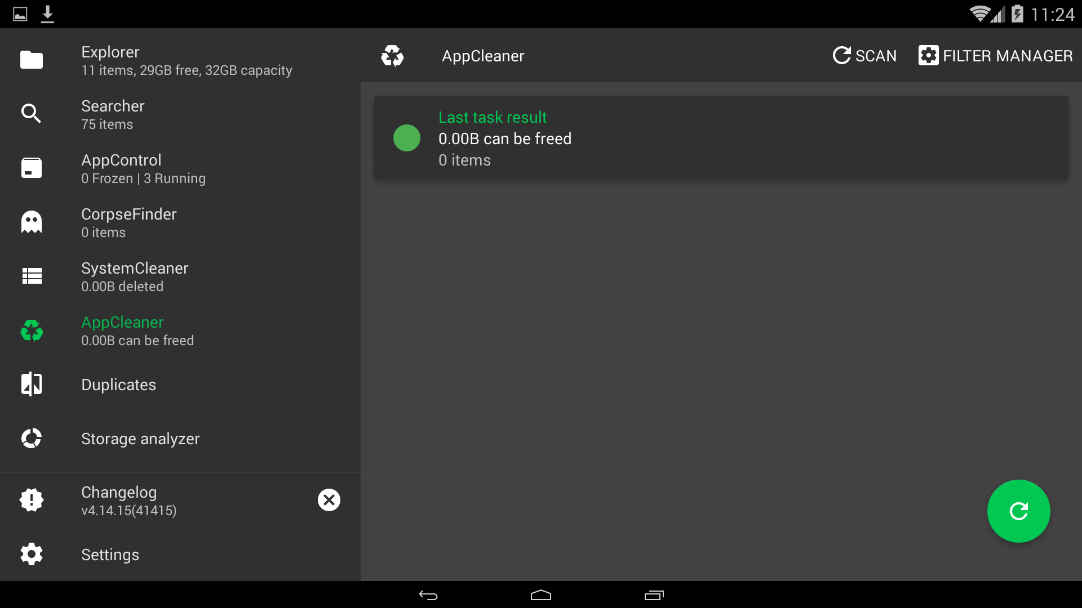Select the green AppCleaner recycle icon
This screenshot has height=608, width=1082.
32,330
